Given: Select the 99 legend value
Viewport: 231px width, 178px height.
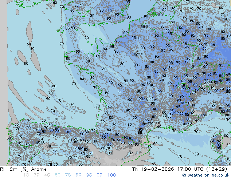Looking at the screenshot, I should tap(99, 175).
